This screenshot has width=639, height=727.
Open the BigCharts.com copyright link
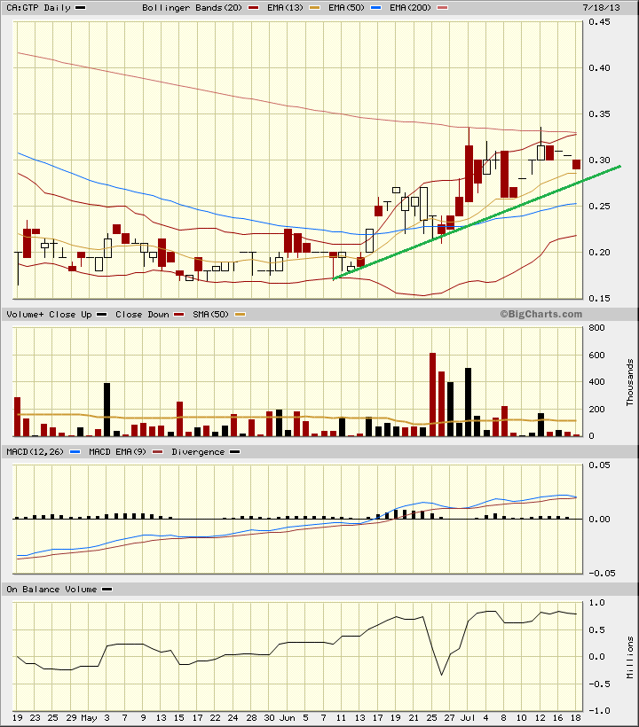(x=540, y=314)
